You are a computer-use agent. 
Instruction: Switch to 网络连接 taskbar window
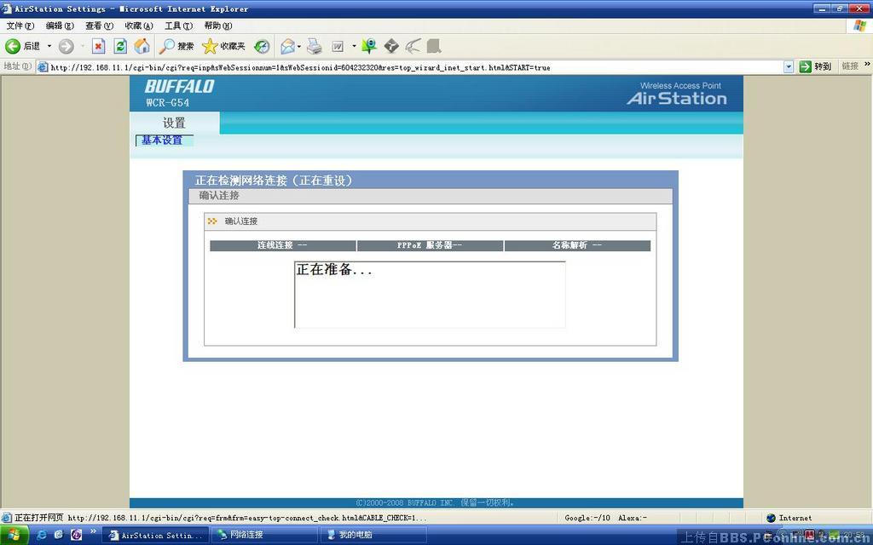pyautogui.click(x=264, y=535)
